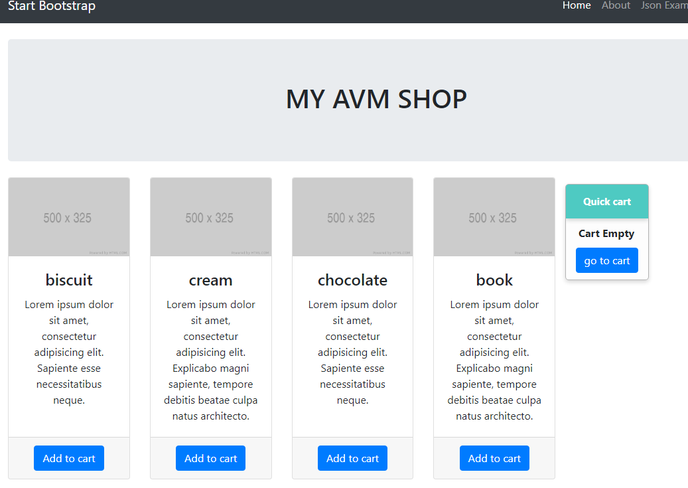Image resolution: width=688 pixels, height=488 pixels.
Task: Add biscuit to cart
Action: coord(69,458)
